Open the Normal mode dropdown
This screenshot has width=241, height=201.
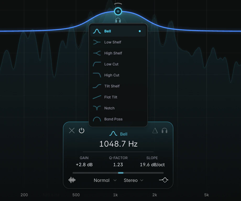point(105,180)
